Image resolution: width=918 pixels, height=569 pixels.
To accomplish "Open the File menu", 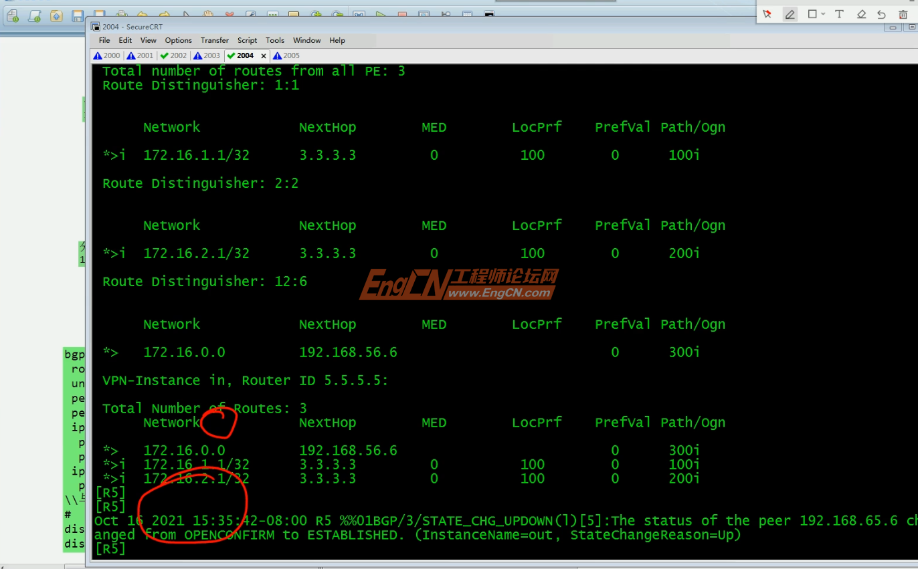I will (x=104, y=40).
